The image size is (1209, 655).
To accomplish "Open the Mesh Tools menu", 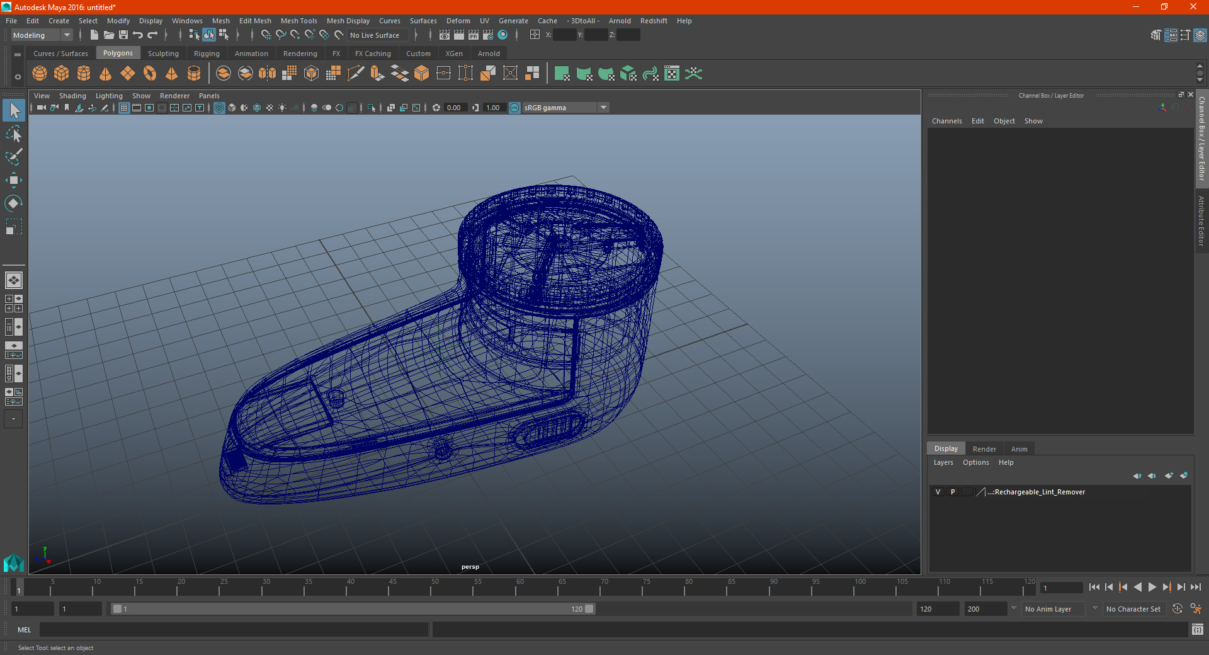I will [299, 21].
